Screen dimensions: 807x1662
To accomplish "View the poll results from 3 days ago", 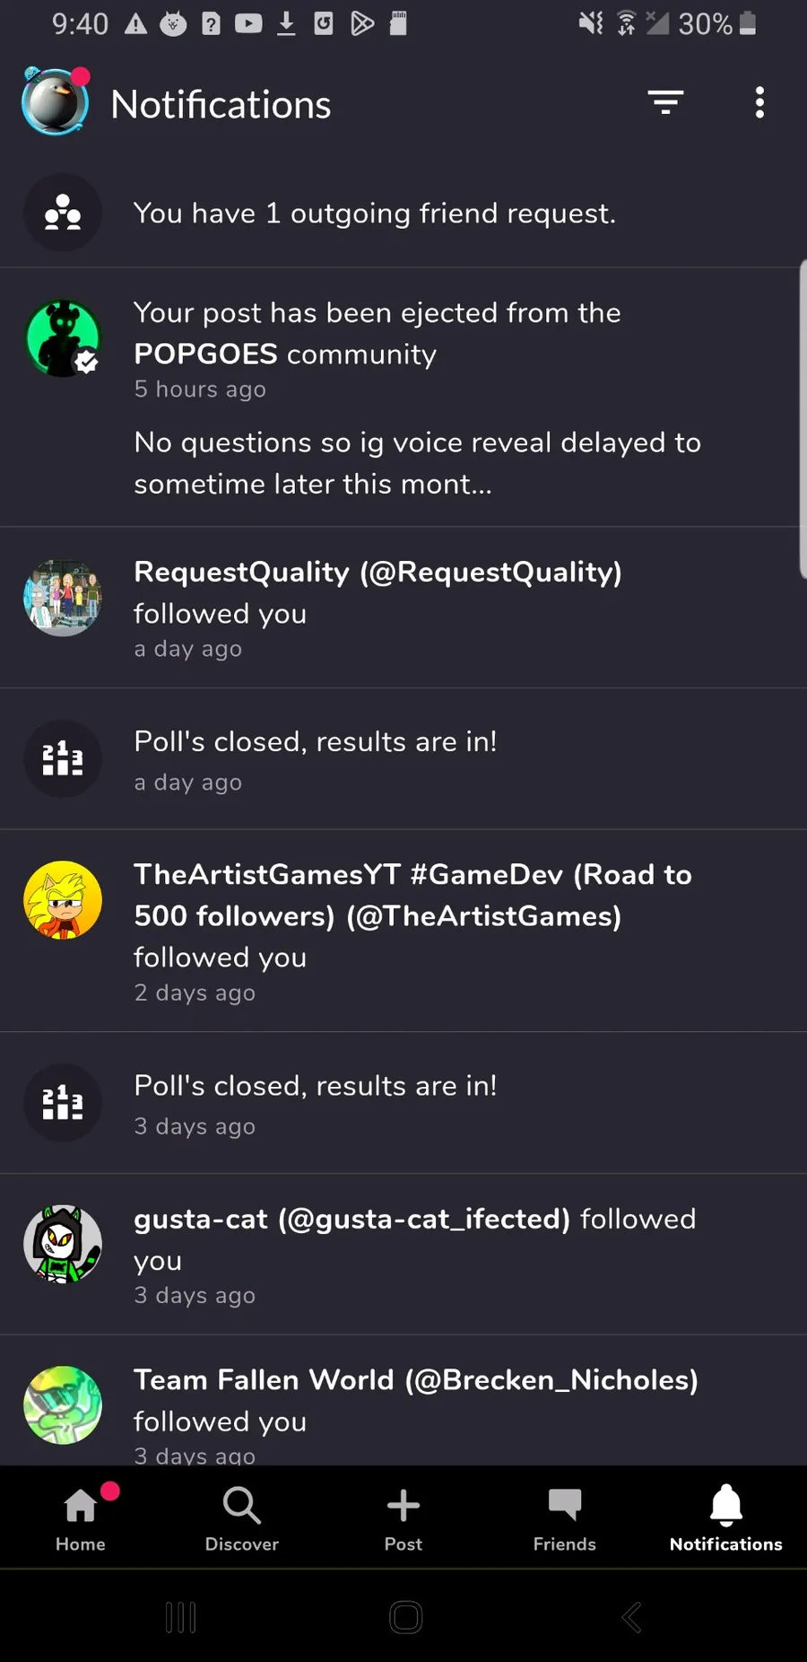I will 315,1103.
